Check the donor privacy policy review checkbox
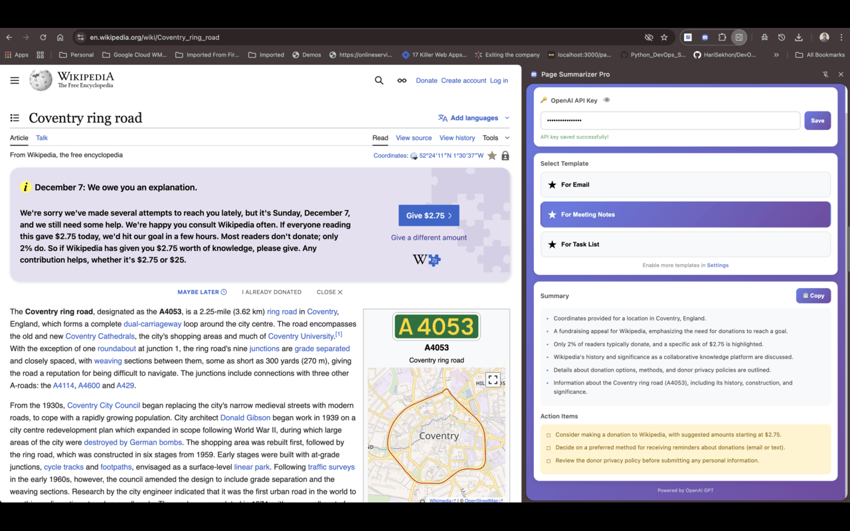This screenshot has height=531, width=850. coord(549,461)
